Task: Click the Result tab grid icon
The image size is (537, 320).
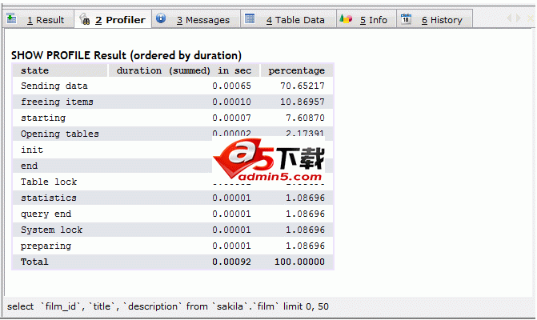Action: 12,18
